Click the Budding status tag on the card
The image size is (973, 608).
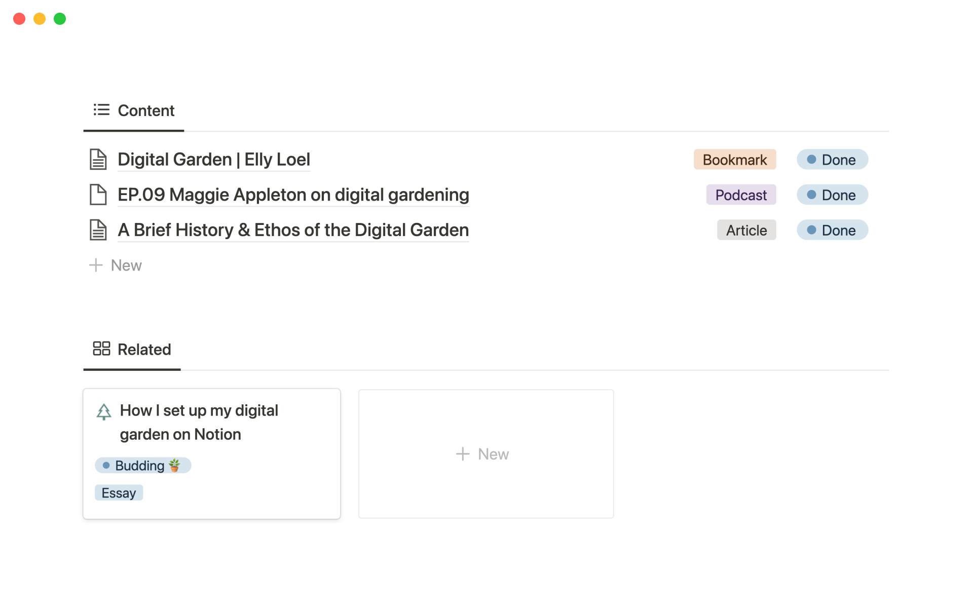click(143, 466)
